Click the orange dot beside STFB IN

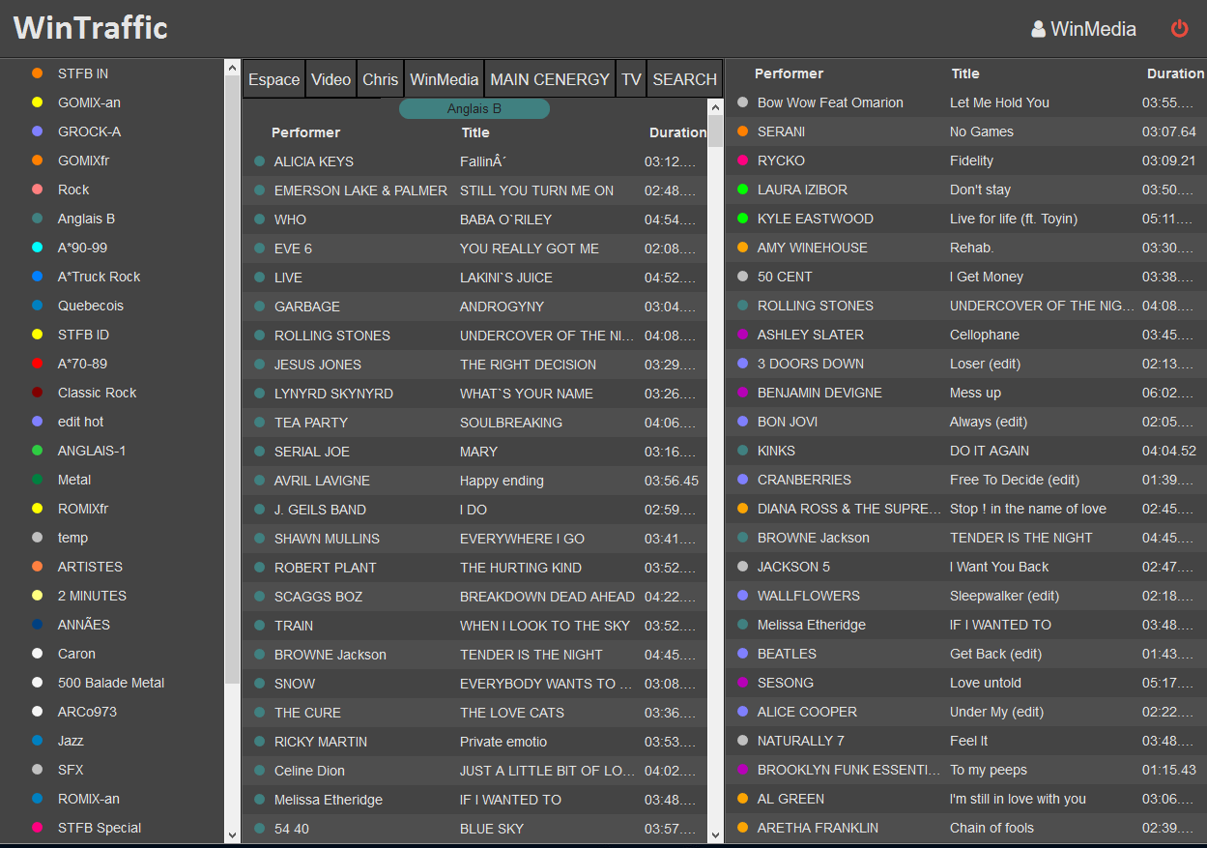(38, 73)
